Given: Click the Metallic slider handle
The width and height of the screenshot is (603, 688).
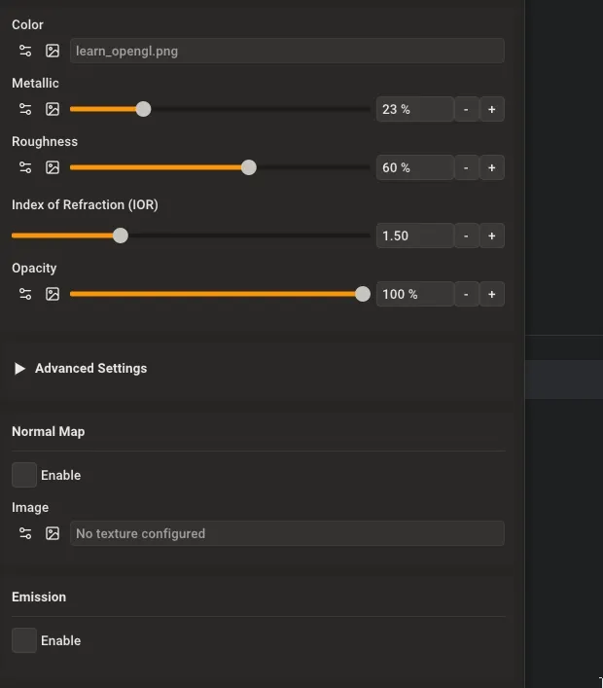Looking at the screenshot, I should (x=143, y=109).
